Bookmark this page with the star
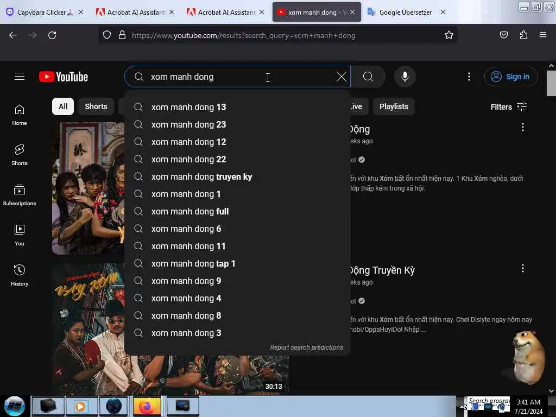 (448, 35)
